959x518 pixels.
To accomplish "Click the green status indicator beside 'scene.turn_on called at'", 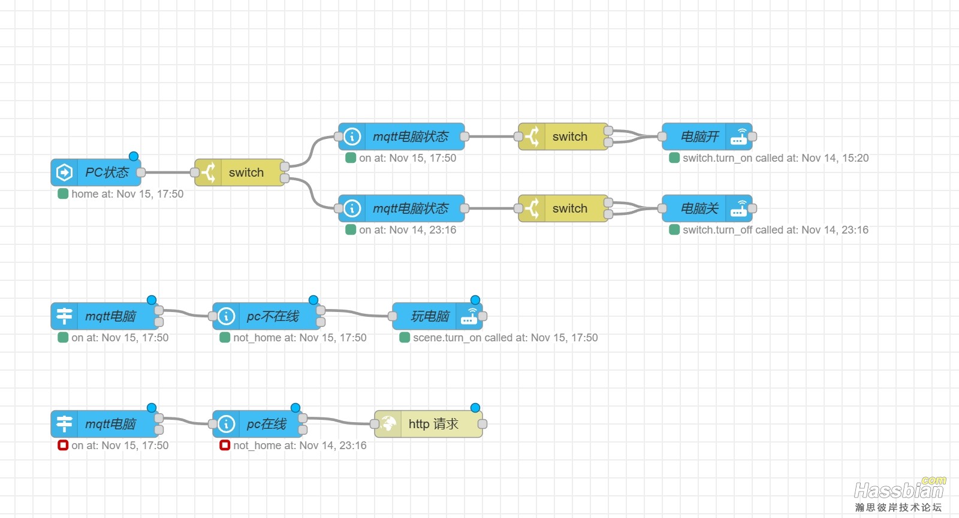I will click(405, 337).
